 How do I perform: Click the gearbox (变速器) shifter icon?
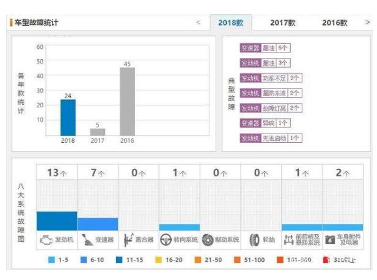pos(87,240)
